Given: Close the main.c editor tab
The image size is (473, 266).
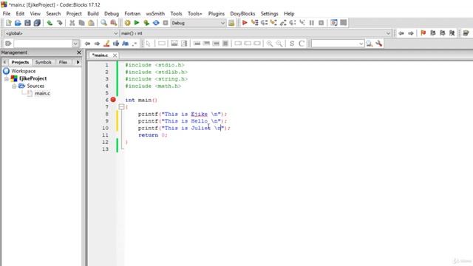Looking at the screenshot, I should [x=115, y=55].
